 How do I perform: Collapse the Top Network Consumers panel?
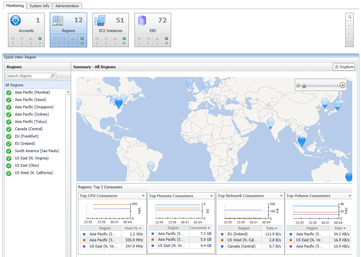tap(281, 196)
